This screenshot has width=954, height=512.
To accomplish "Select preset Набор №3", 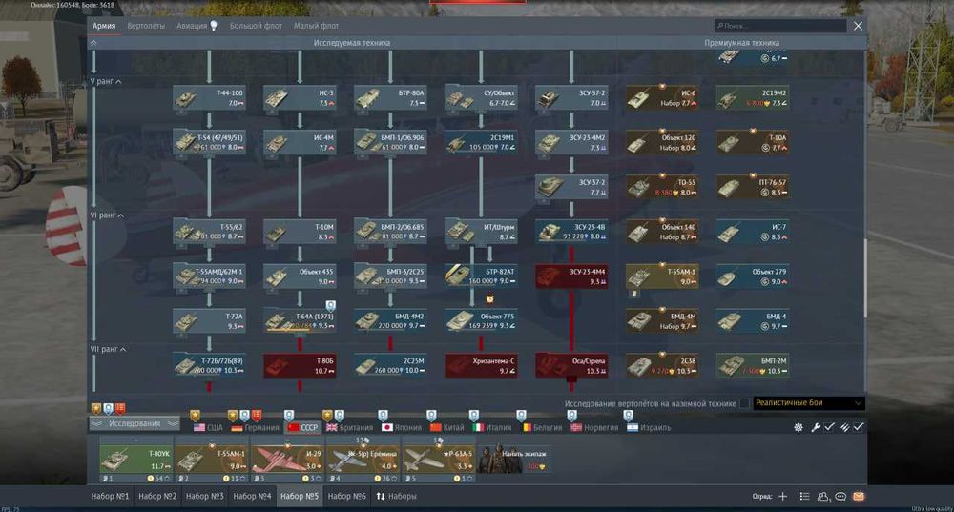I will click(204, 496).
